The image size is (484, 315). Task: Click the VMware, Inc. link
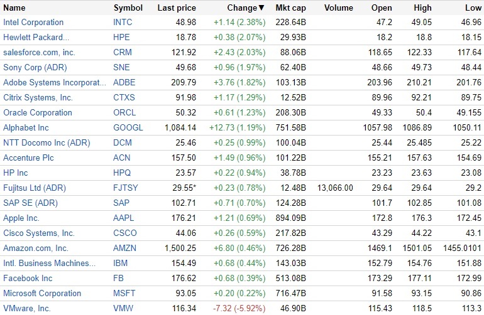pos(27,308)
